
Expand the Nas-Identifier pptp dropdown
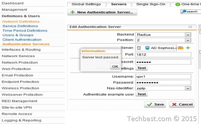(188, 89)
